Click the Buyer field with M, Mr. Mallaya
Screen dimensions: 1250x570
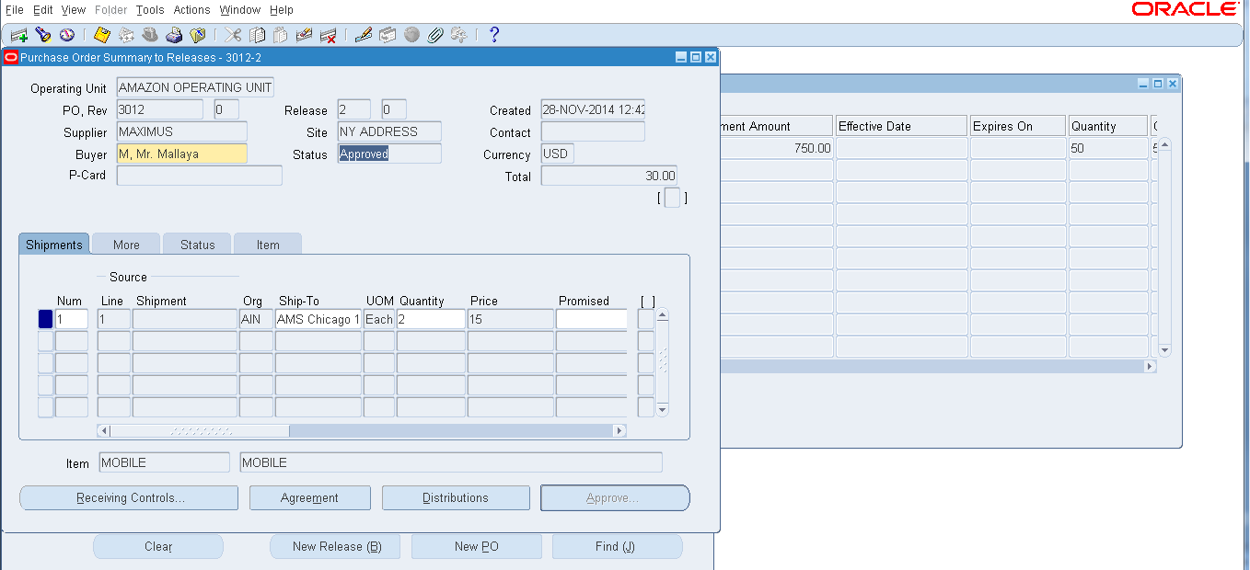[x=182, y=154]
